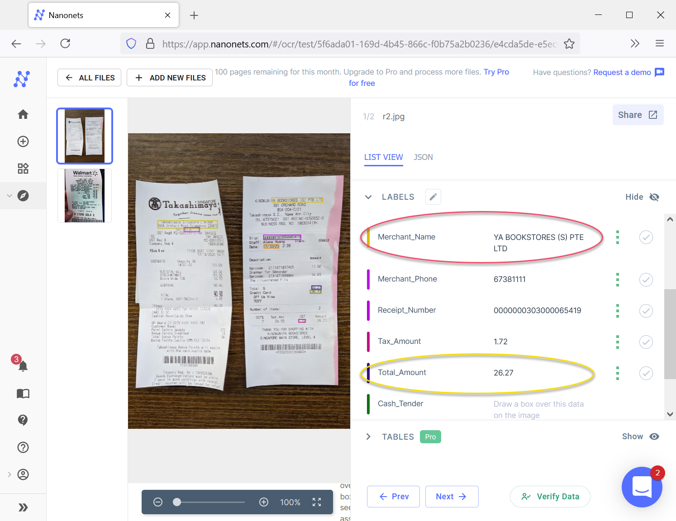Open the documentation book icon in sidebar
This screenshot has height=521, width=676.
(x=23, y=394)
